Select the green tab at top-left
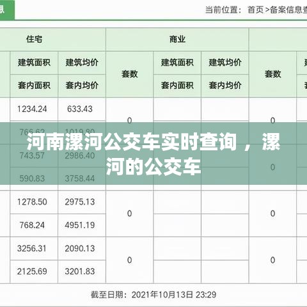The image size is (307, 307). [7, 10]
